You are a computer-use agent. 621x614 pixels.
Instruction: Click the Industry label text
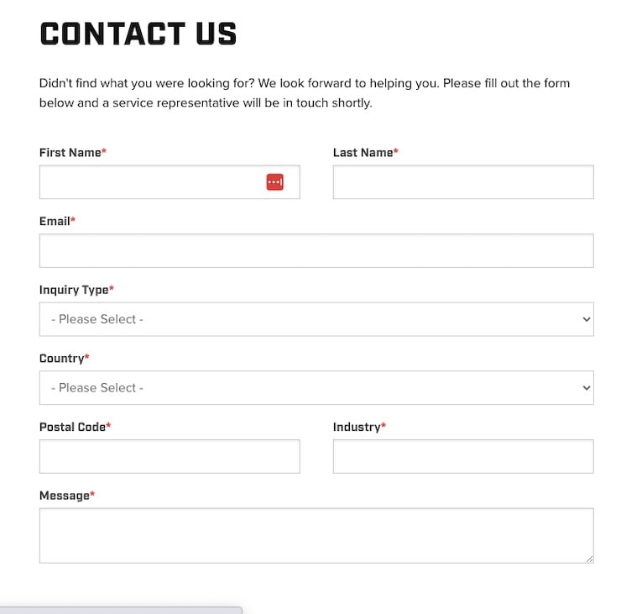coord(357,427)
